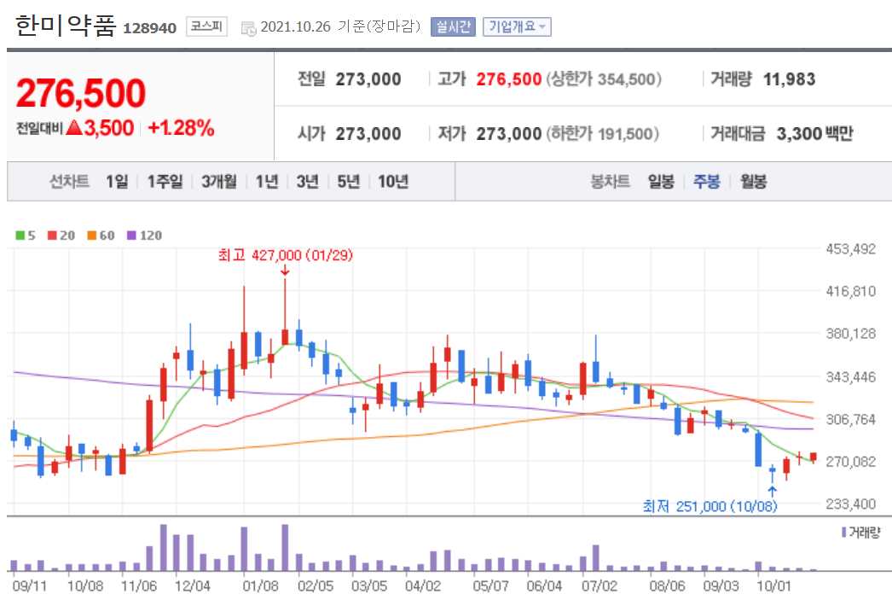The height and width of the screenshot is (600, 892).
Task: Click the red up-triangle change indicator
Action: pyautogui.click(x=74, y=127)
